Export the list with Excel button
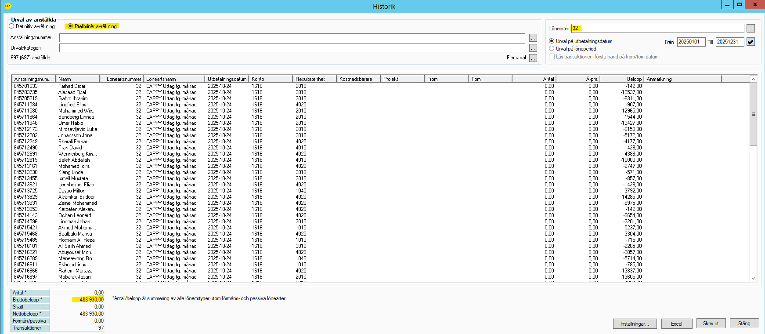765x334 pixels. [x=676, y=324]
